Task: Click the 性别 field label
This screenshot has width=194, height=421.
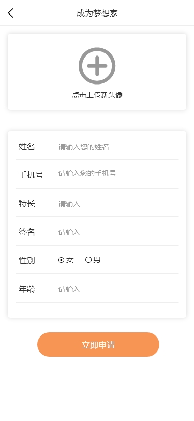Action: pyautogui.click(x=26, y=260)
